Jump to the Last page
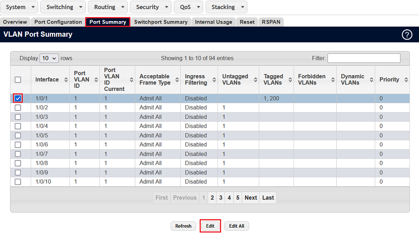Image resolution: width=419 pixels, height=236 pixels. tap(268, 198)
